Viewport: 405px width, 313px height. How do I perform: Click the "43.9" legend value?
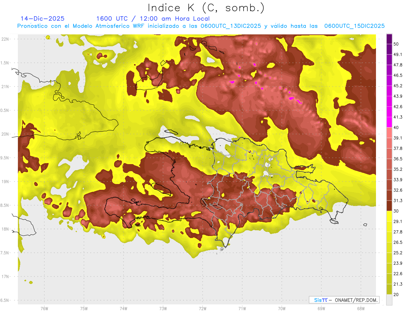[x=398, y=96]
